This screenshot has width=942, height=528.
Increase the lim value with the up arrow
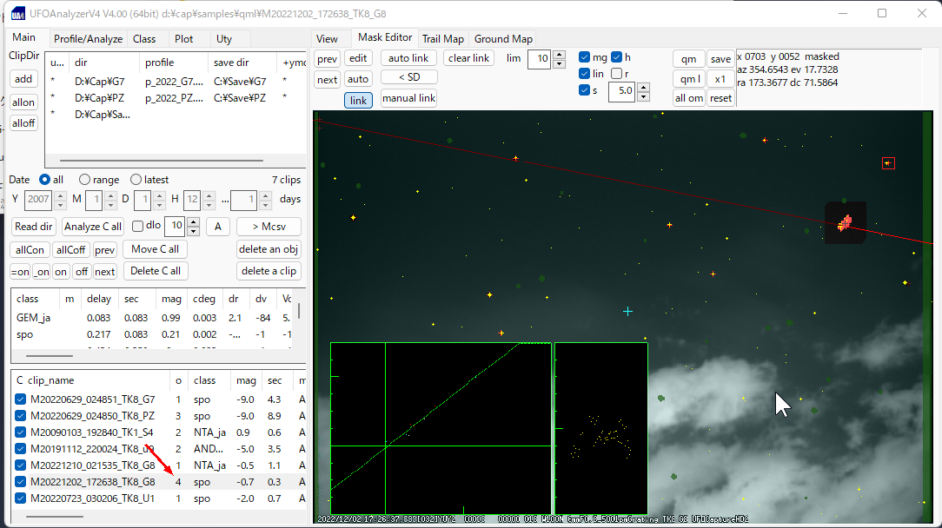[559, 55]
